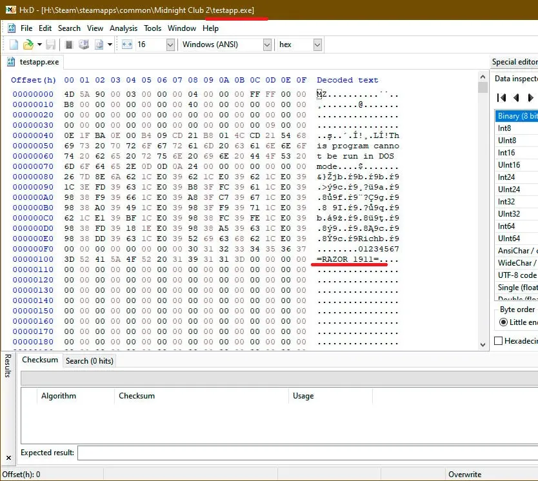Click the Open RAM icon in toolbar
The width and height of the screenshot is (538, 481).
coord(69,44)
